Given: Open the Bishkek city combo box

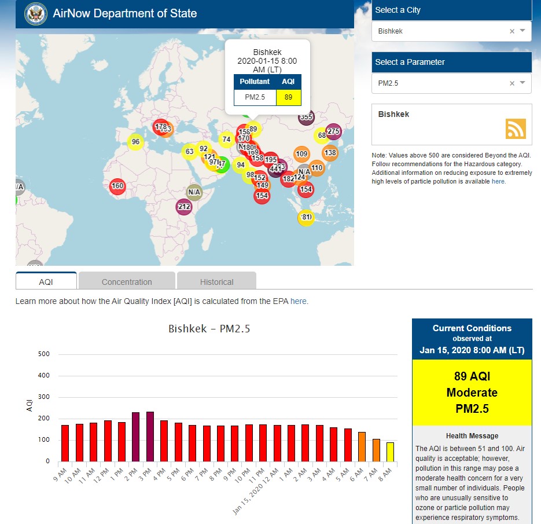Looking at the screenshot, I should pyautogui.click(x=440, y=31).
